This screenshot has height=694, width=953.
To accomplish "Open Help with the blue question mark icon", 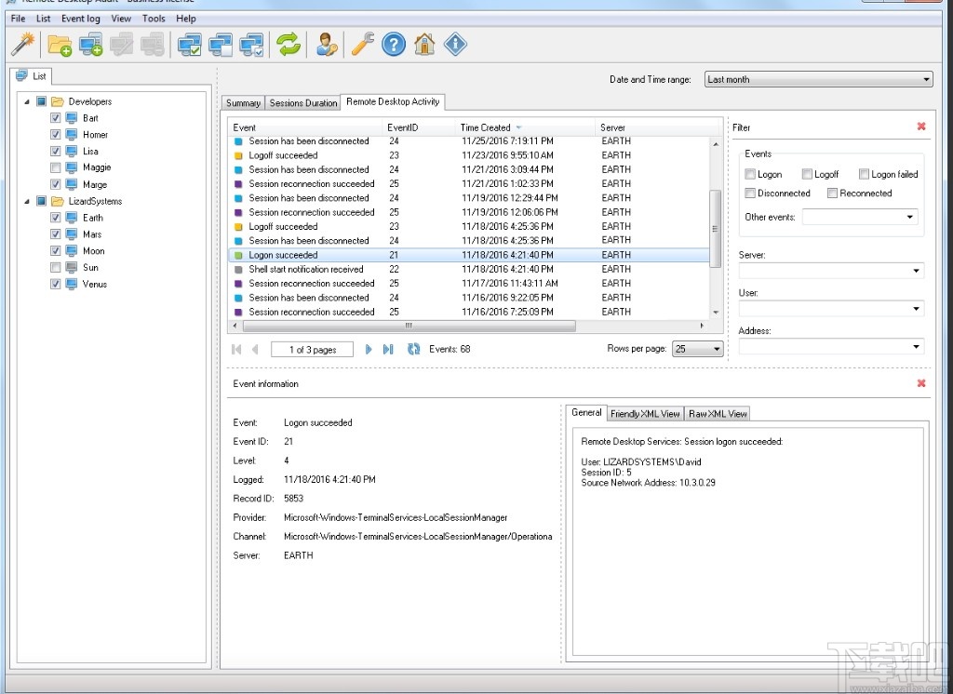I will pyautogui.click(x=392, y=44).
